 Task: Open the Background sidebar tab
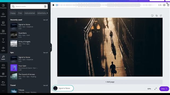click(x=3, y=75)
